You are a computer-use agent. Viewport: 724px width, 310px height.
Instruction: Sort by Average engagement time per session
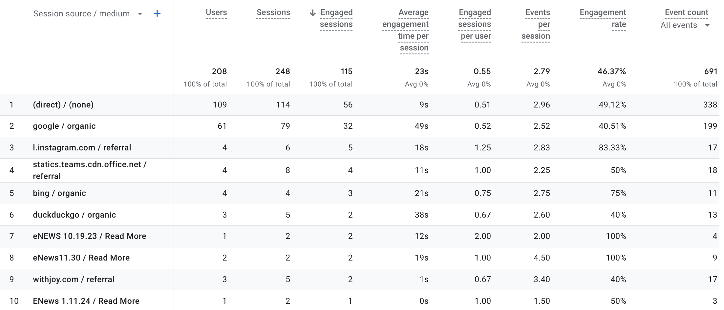(406, 30)
